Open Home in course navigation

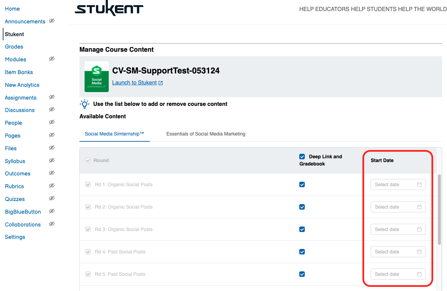(12, 9)
